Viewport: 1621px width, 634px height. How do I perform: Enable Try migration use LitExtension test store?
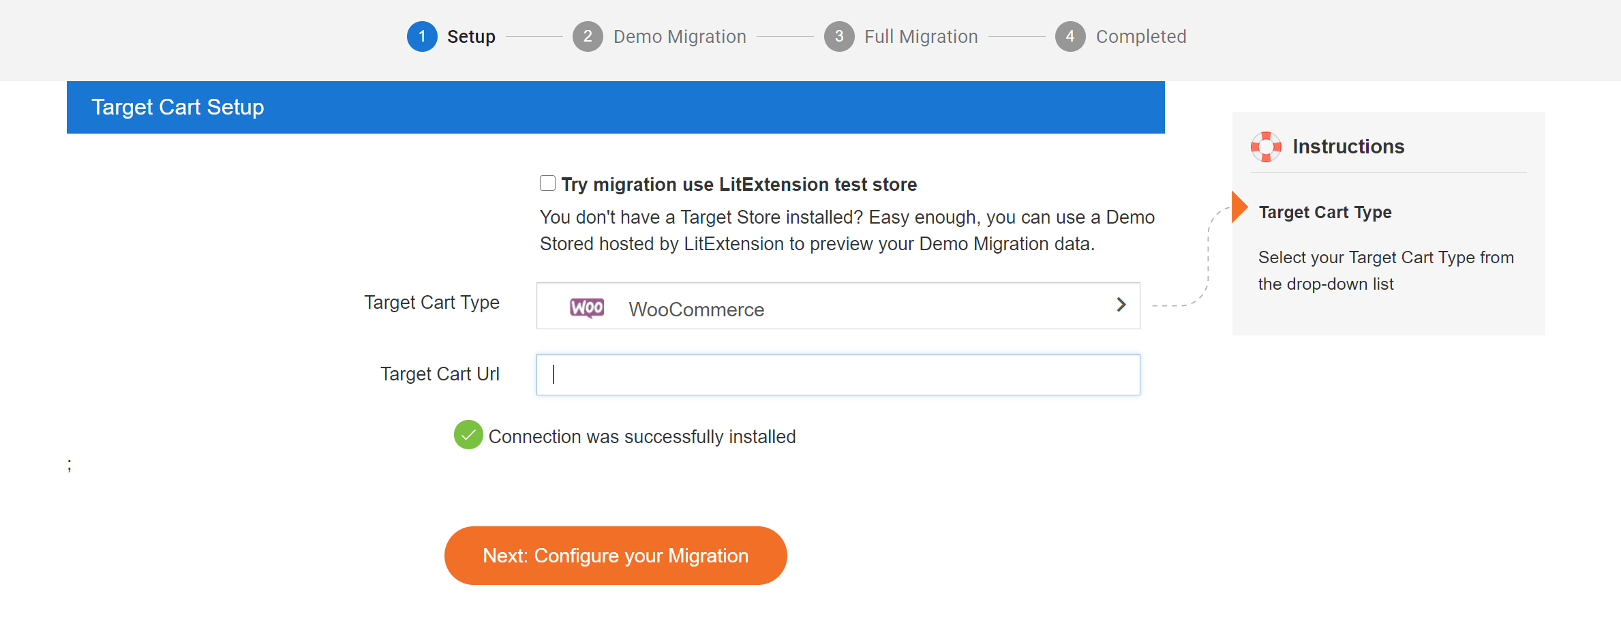(547, 183)
